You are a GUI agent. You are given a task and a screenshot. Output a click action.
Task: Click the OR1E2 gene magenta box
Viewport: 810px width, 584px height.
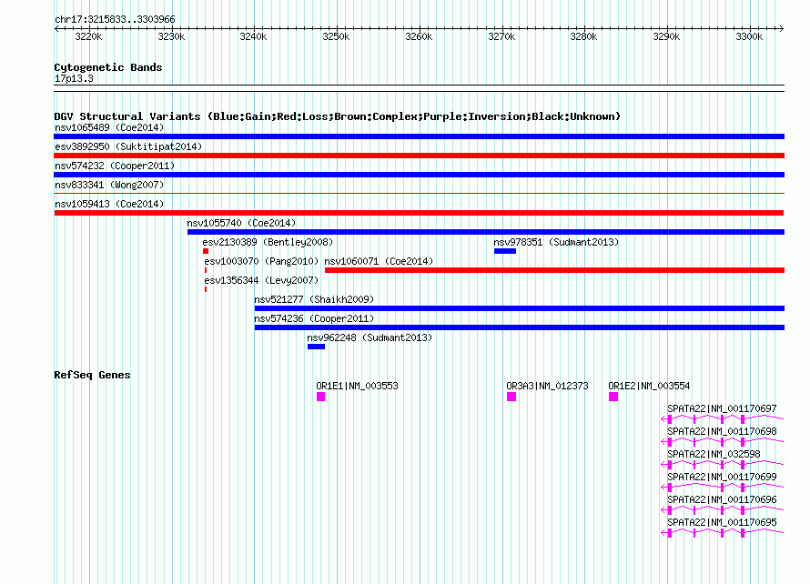(x=613, y=397)
